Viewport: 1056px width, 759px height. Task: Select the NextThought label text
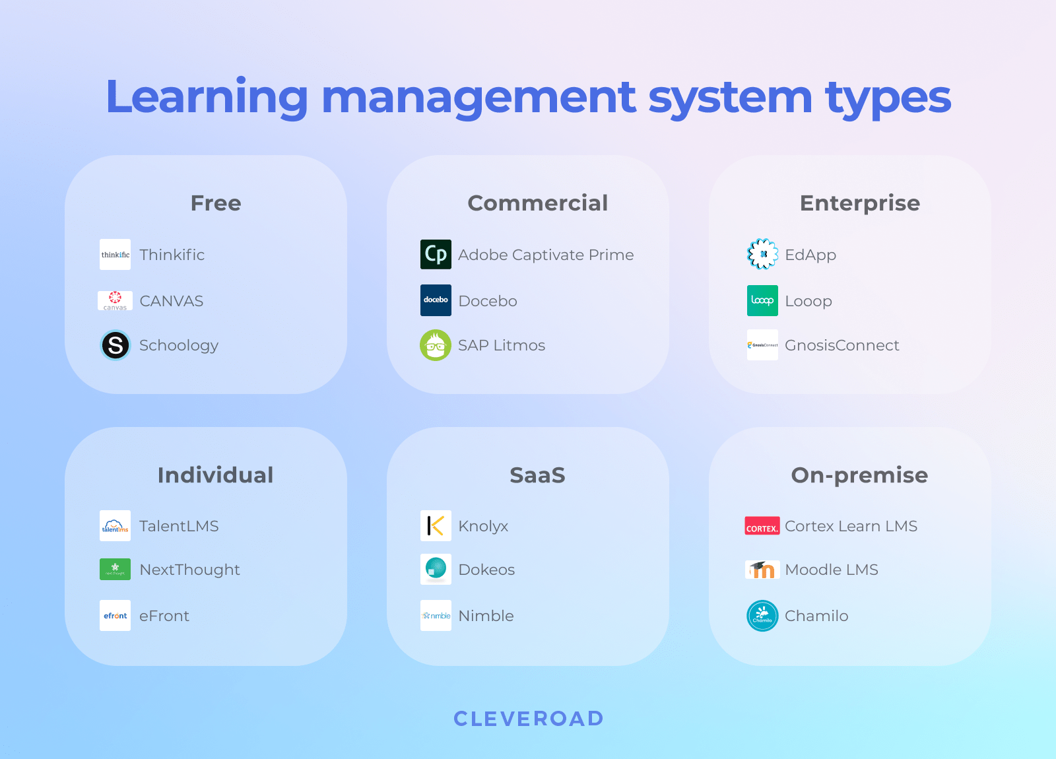pos(190,570)
